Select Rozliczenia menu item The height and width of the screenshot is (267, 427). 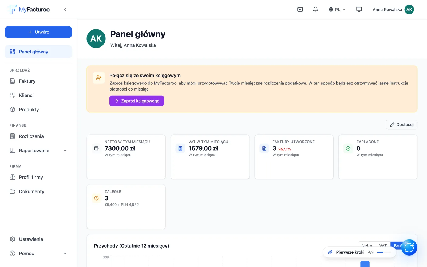[38, 136]
